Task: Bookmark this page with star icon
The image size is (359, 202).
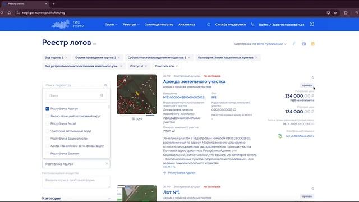Action: (x=335, y=13)
